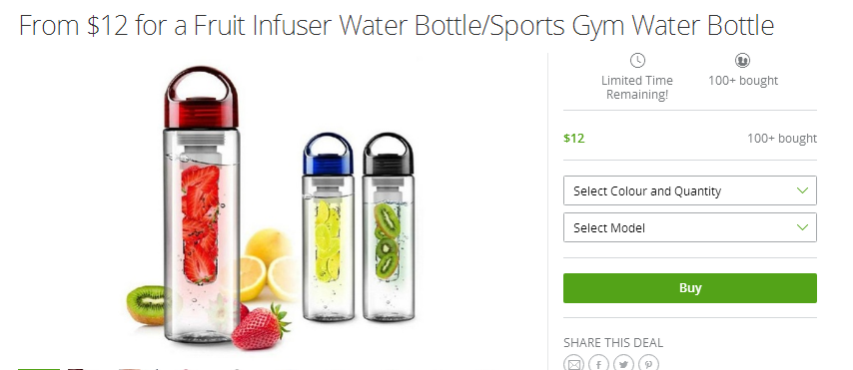Click the green chevron on Colour and Quantity
This screenshot has height=370, width=853.
click(802, 190)
